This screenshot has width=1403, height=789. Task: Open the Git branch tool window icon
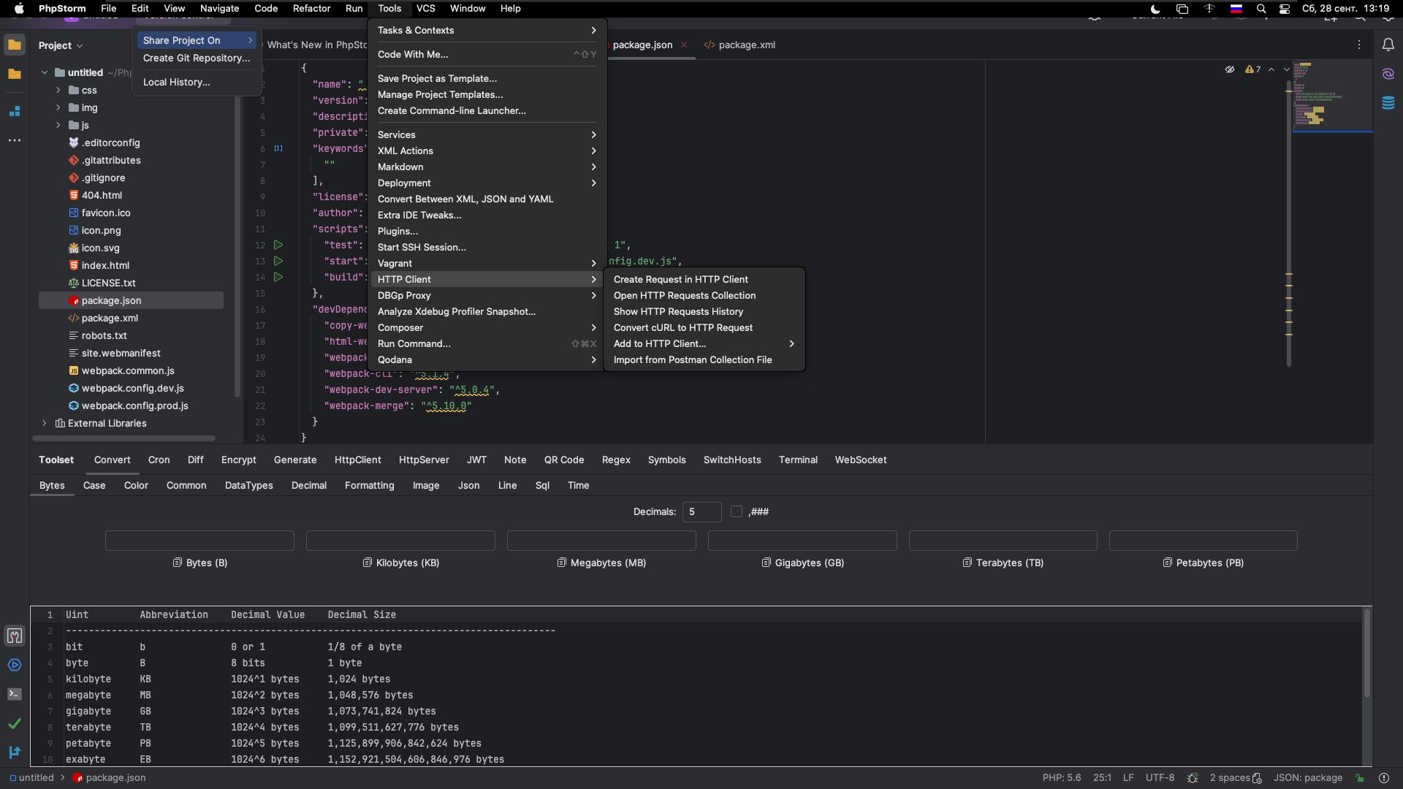tap(15, 752)
